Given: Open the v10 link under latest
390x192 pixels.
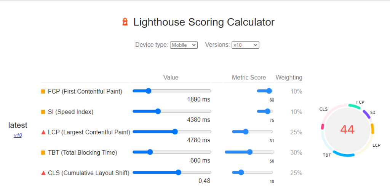Looking at the screenshot, I should tap(18, 135).
